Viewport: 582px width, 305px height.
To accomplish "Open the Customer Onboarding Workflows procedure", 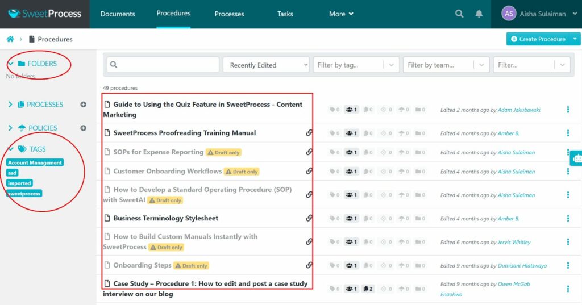I will click(x=167, y=171).
